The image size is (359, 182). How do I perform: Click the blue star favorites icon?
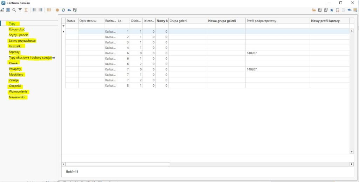click(332, 10)
